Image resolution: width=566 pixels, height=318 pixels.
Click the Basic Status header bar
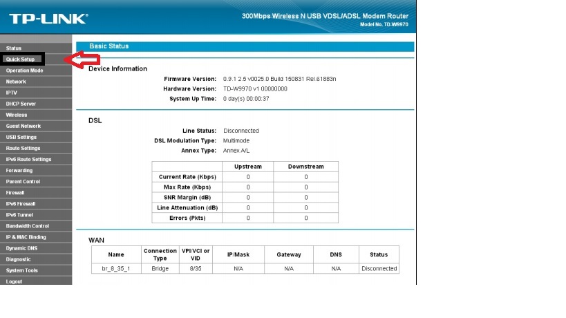pos(245,46)
